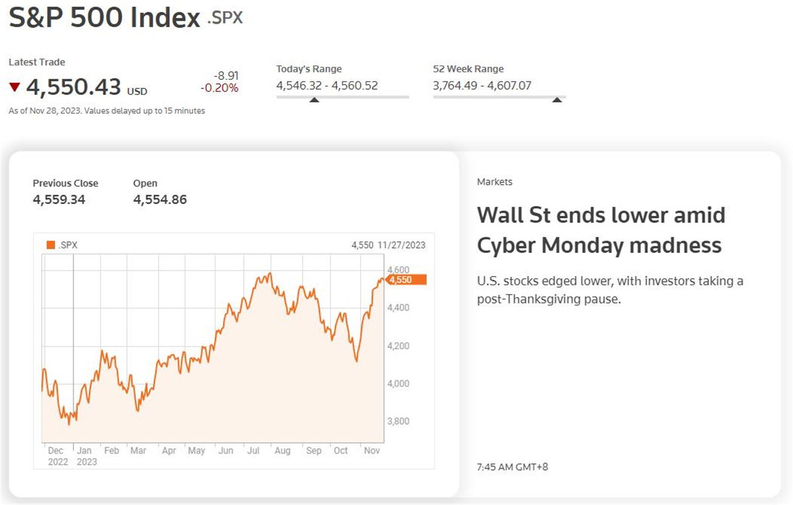
Task: Click the Nov label on chart axis
Action: click(x=373, y=450)
